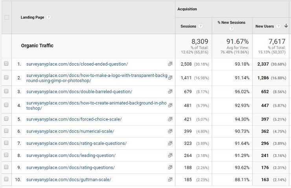Check row 8 leading-question checkbox
291x188 pixels.
pyautogui.click(x=6, y=155)
